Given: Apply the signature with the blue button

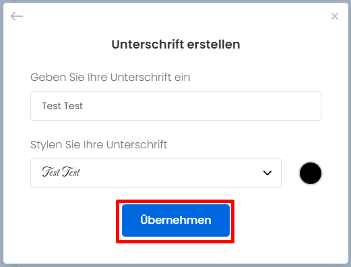Looking at the screenshot, I should pyautogui.click(x=176, y=220).
